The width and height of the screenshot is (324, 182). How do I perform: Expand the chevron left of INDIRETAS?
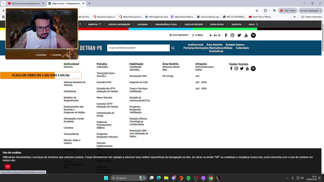pos(80,24)
